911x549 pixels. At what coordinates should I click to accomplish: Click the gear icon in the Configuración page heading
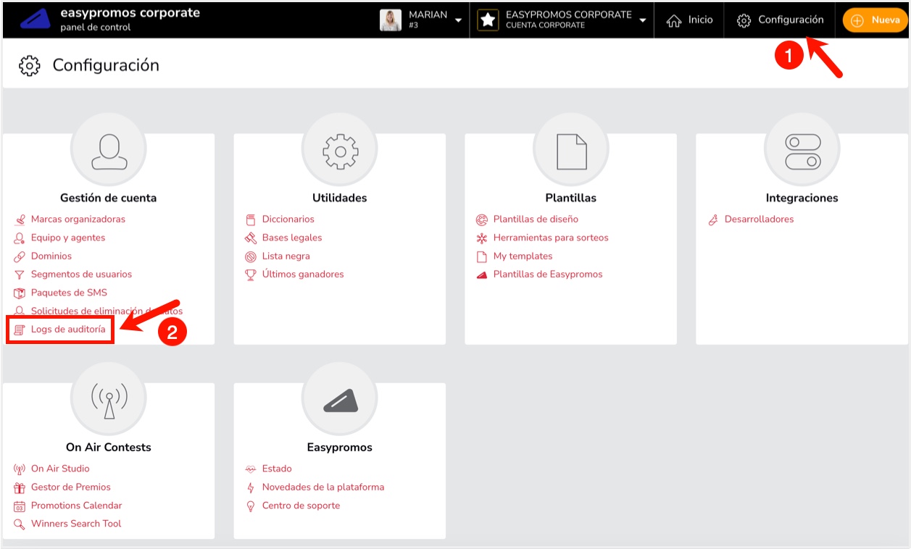[x=29, y=65]
